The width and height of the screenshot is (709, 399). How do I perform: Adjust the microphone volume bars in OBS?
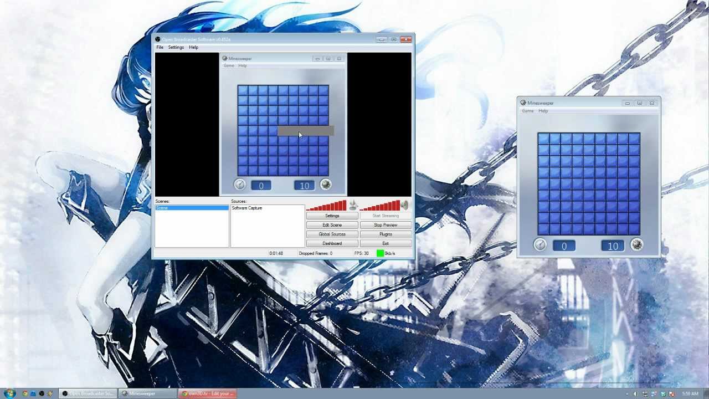pyautogui.click(x=326, y=206)
